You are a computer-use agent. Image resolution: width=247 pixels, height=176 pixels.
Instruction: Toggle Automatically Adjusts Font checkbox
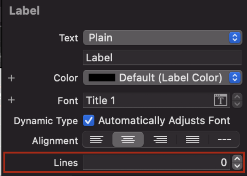pyautogui.click(x=89, y=120)
